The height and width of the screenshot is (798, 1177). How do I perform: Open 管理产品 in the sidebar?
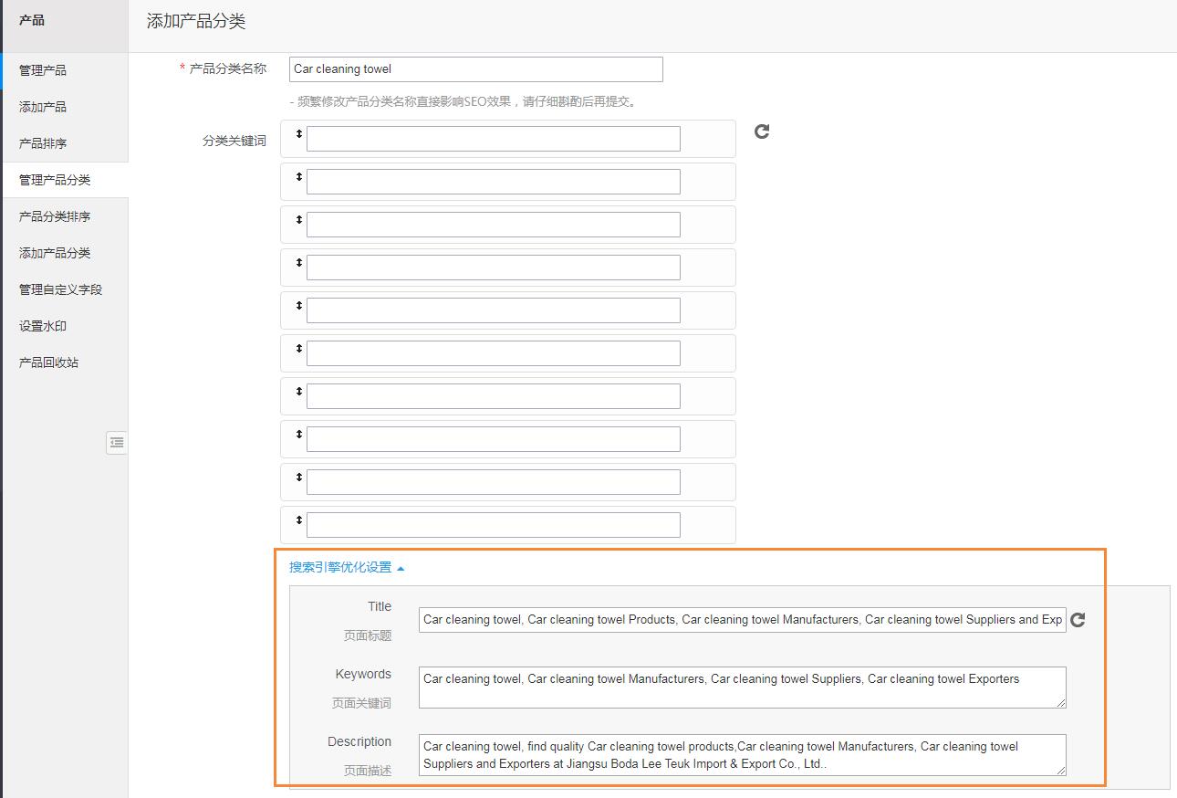click(x=43, y=70)
